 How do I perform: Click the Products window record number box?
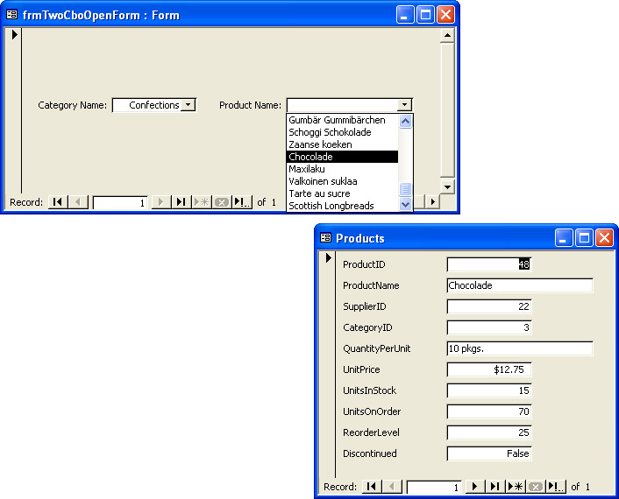[x=433, y=487]
